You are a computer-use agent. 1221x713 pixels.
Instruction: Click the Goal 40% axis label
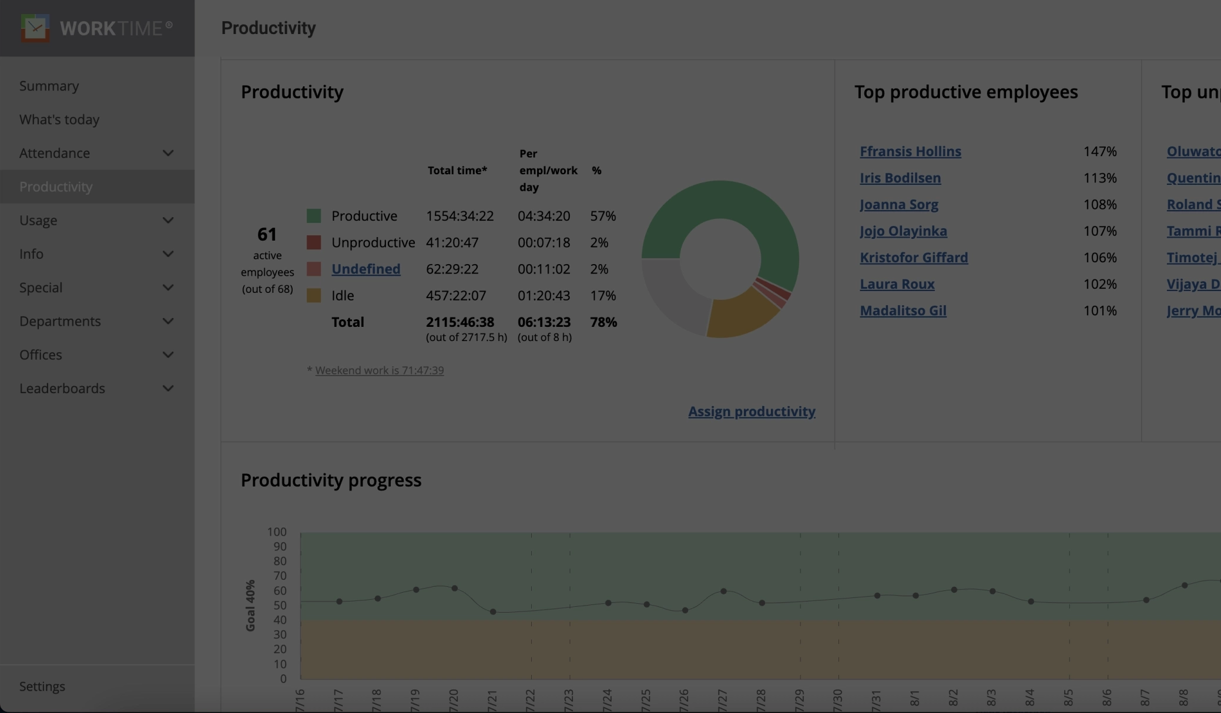click(250, 606)
